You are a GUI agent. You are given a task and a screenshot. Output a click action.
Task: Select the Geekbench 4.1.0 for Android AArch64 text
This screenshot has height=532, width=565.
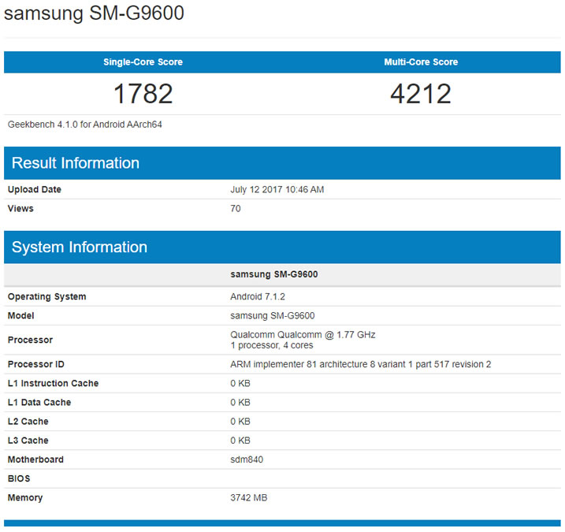[x=85, y=125]
